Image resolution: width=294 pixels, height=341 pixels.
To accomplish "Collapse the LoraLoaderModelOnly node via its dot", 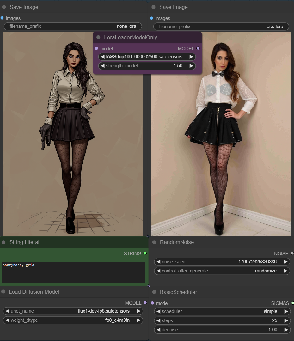I will tap(98, 38).
